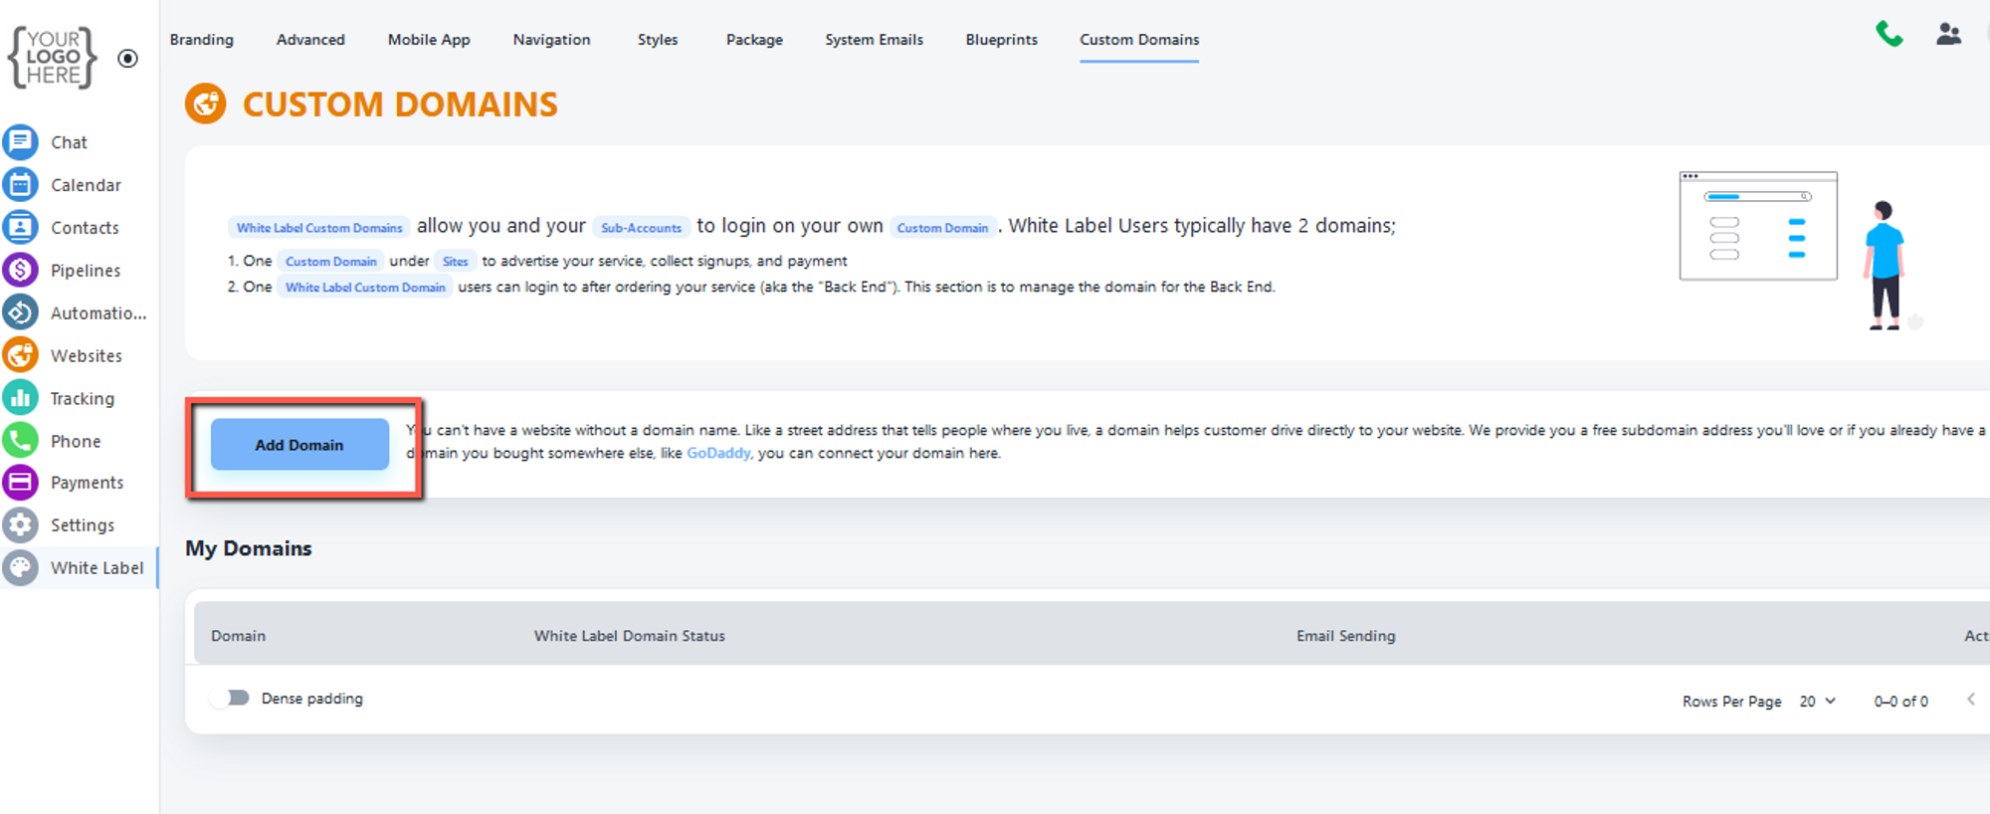Open the Chat sidebar icon
The image size is (1990, 814).
point(20,142)
